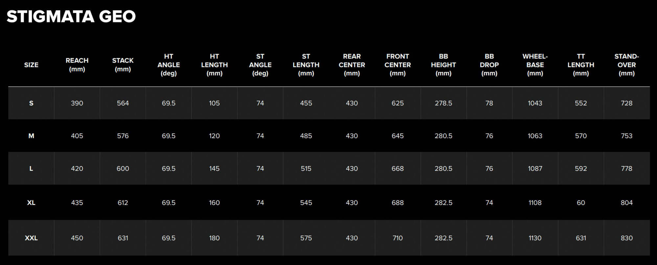The image size is (657, 265).
Task: Select the 278.5 BB height value
Action: [x=443, y=103]
